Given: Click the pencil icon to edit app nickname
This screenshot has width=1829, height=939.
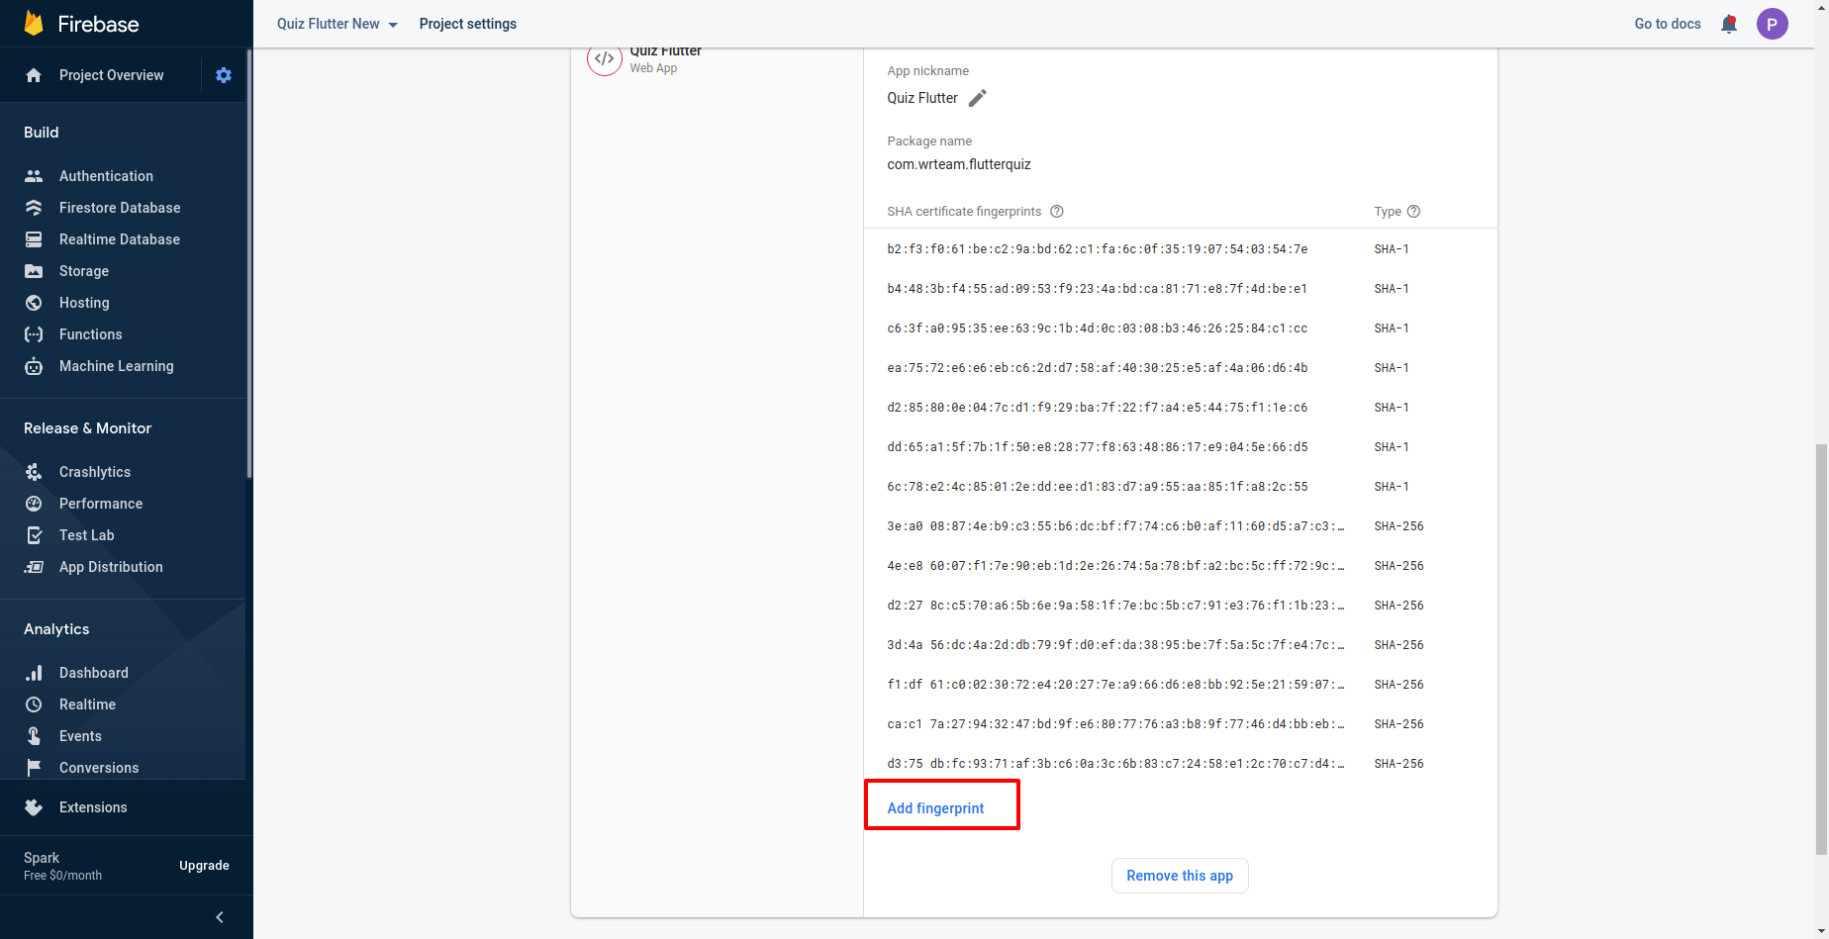Looking at the screenshot, I should click(977, 98).
